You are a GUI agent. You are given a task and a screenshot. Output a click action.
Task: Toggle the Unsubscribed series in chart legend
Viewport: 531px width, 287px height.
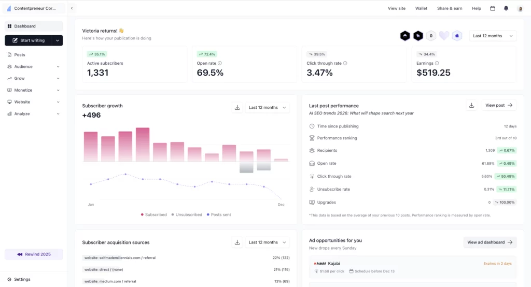coord(187,214)
